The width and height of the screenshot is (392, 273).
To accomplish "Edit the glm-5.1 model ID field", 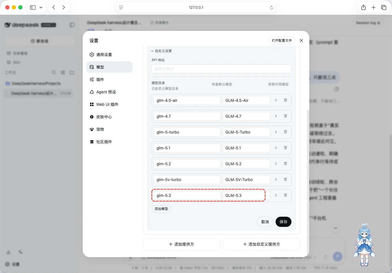I will pos(187,148).
